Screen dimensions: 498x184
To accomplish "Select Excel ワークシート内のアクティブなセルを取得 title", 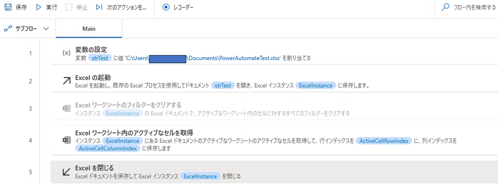I will pos(134,133).
